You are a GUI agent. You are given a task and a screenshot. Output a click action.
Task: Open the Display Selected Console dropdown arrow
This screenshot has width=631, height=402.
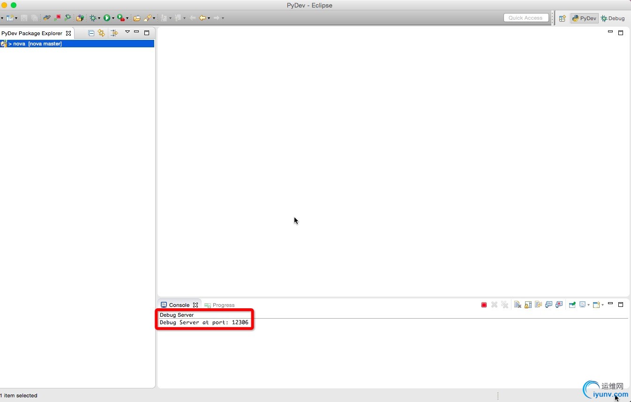[x=588, y=305]
